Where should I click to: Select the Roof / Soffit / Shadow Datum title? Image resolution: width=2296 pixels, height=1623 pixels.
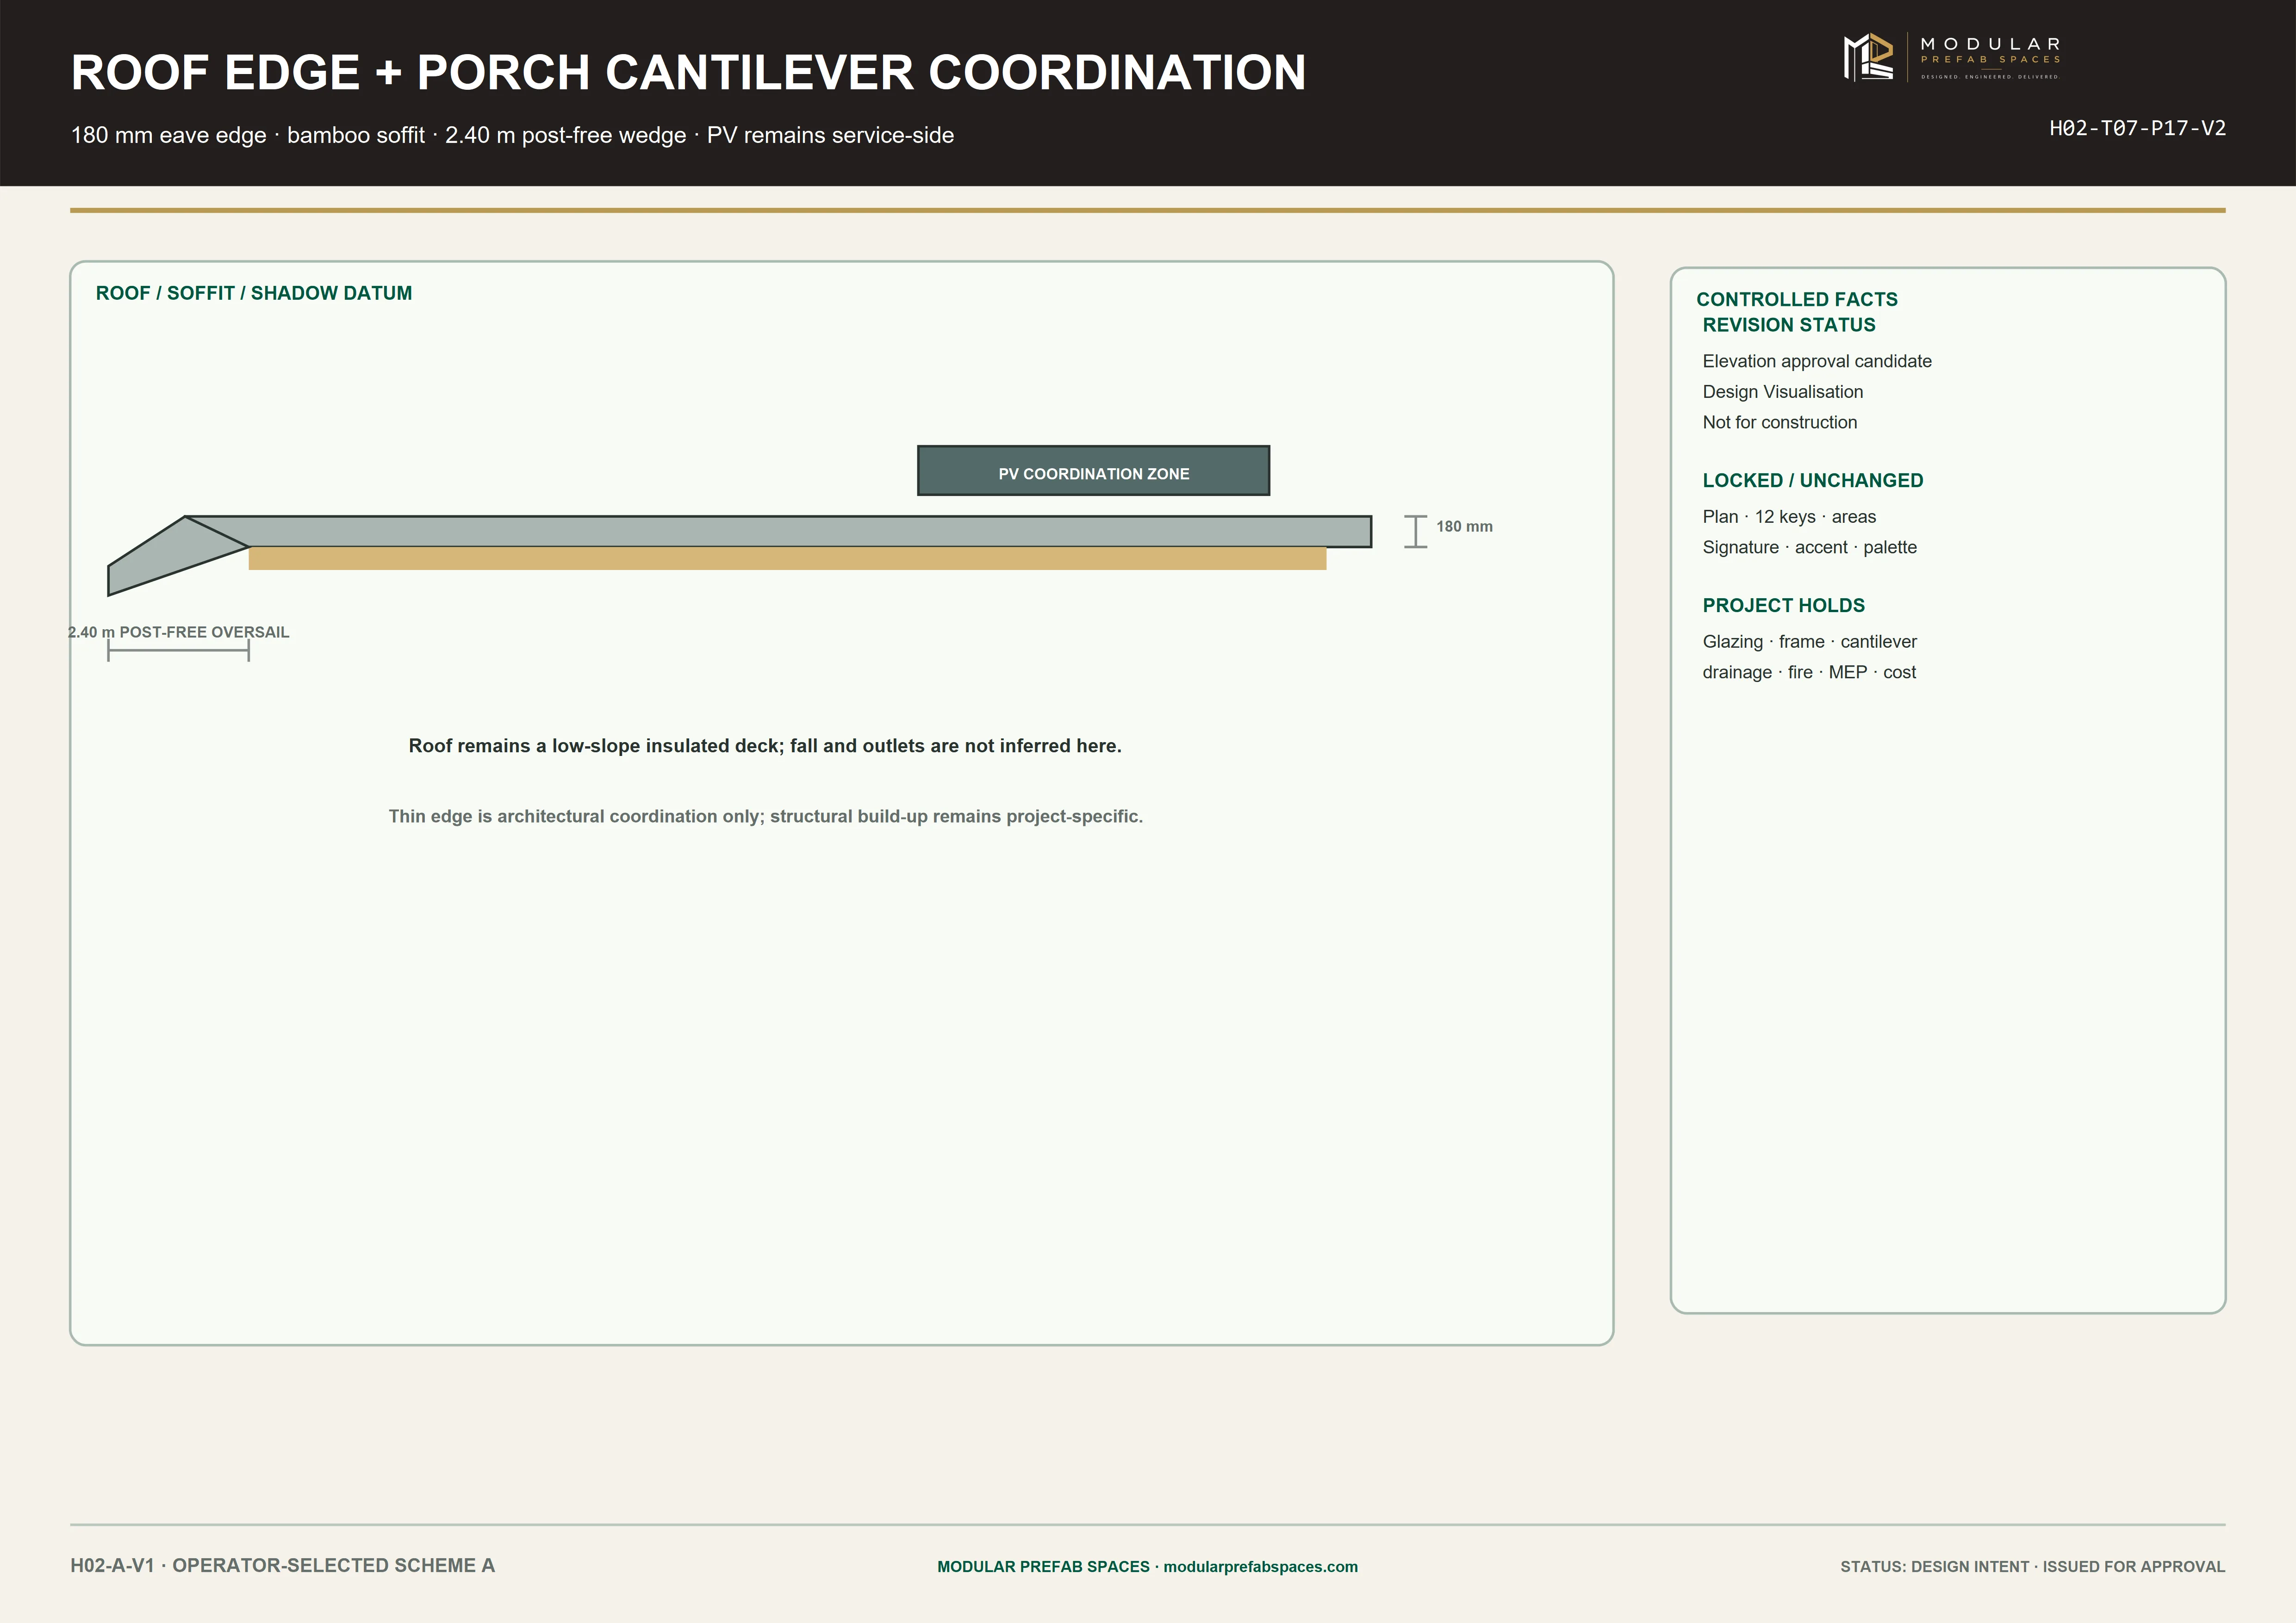point(254,293)
